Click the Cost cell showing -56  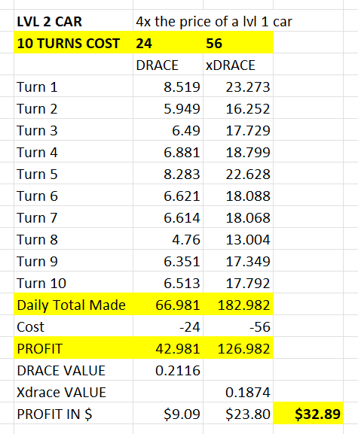pos(238,327)
